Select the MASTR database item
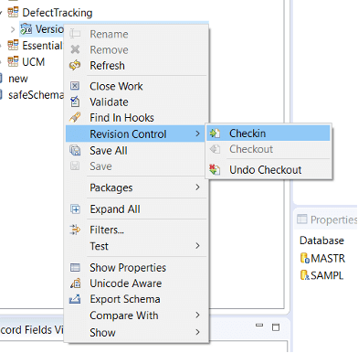Viewport: 358px width, 353px height. [x=322, y=258]
